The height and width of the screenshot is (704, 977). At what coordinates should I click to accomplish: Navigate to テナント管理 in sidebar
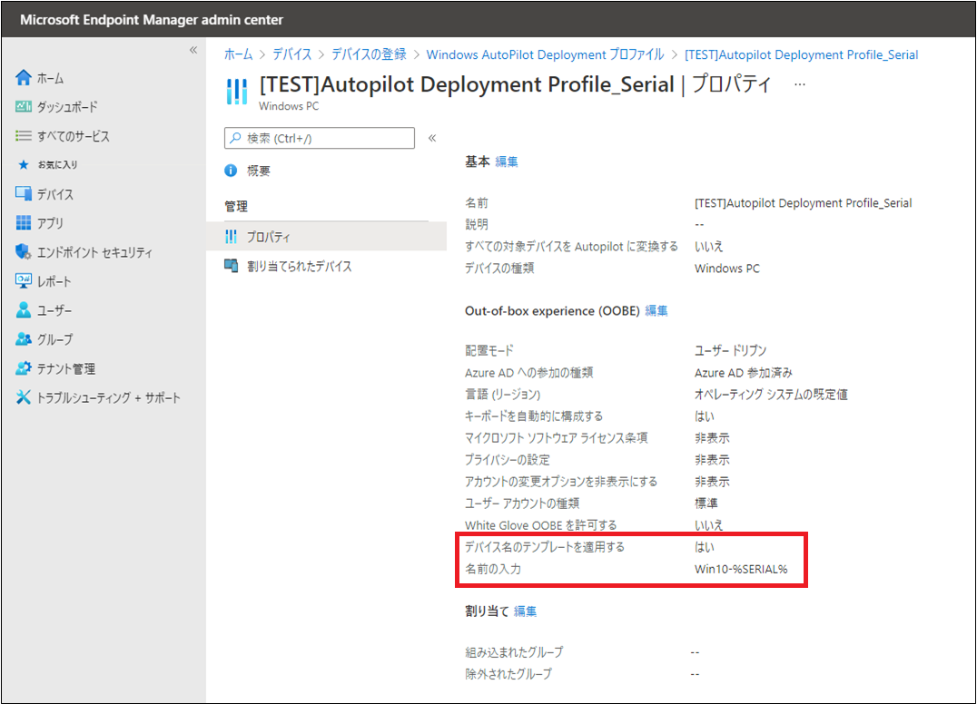(x=66, y=368)
